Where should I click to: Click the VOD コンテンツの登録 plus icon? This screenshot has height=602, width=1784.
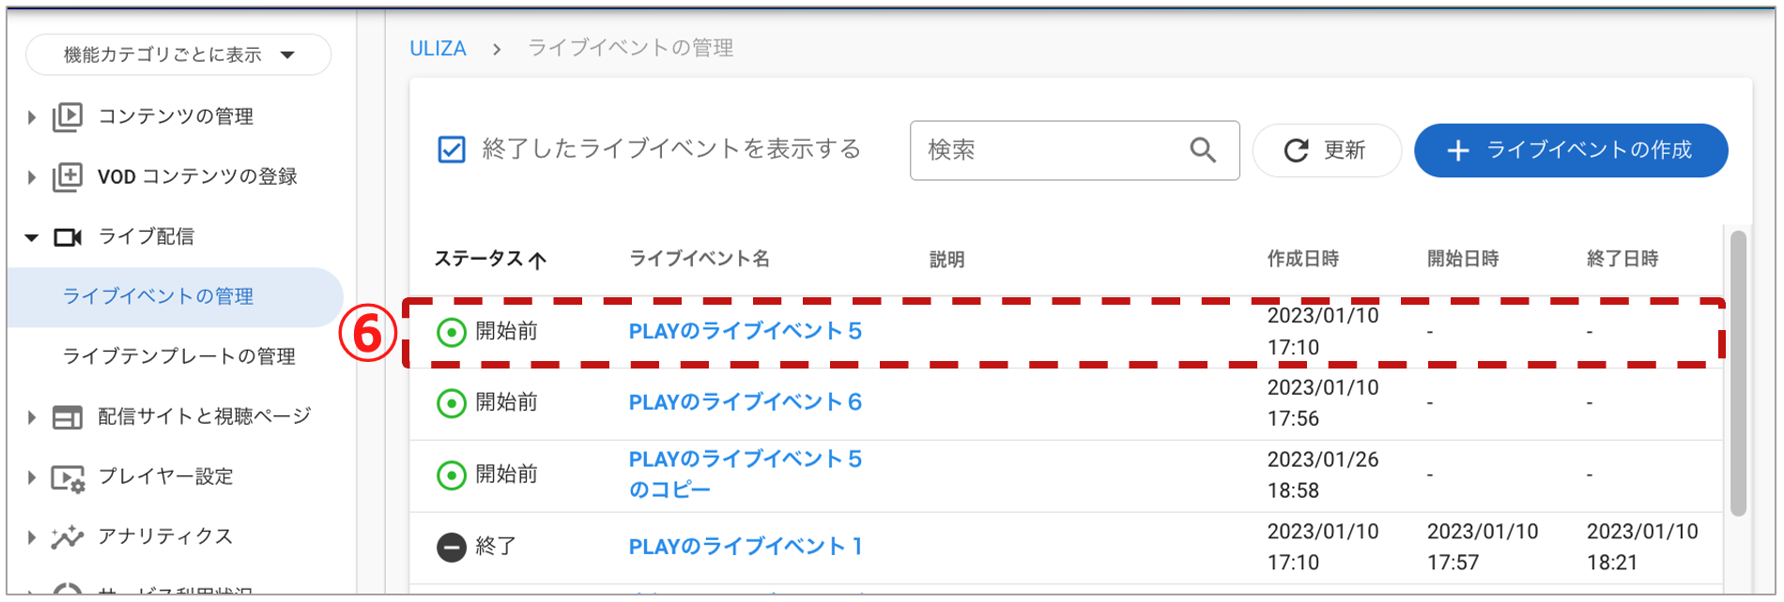point(68,176)
